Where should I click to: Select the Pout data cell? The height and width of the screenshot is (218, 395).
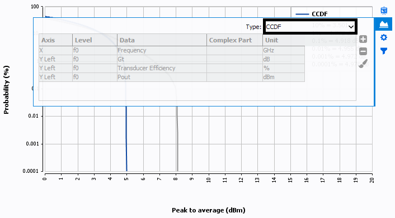[x=162, y=77]
